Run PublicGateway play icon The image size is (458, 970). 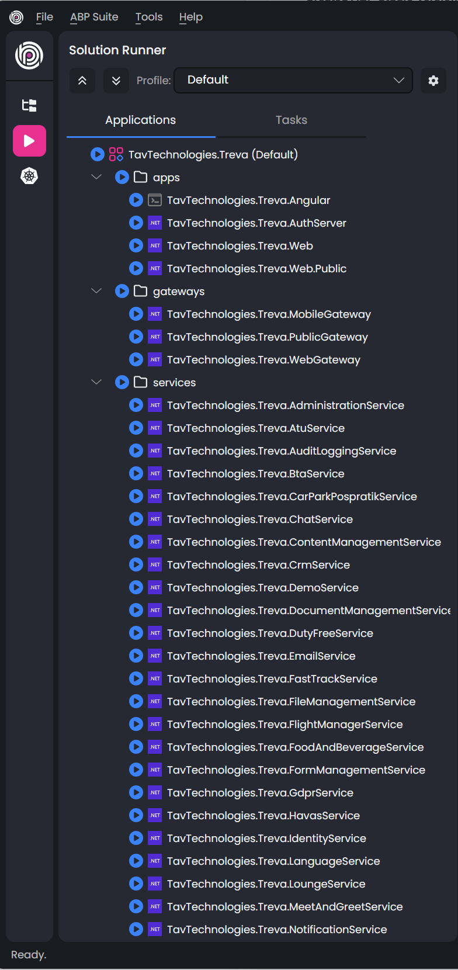[x=136, y=337]
